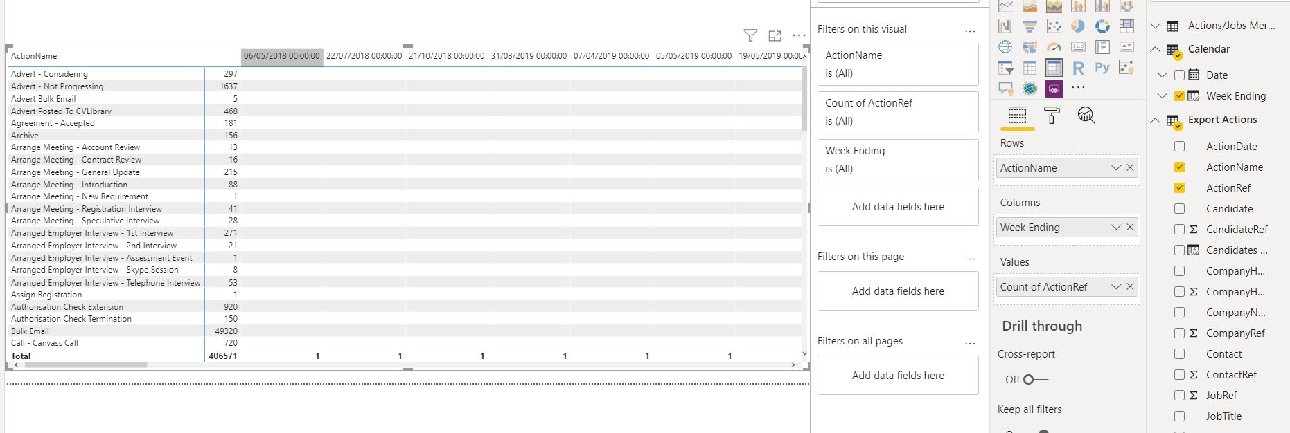Check the ActionDate field checkbox

click(x=1180, y=147)
